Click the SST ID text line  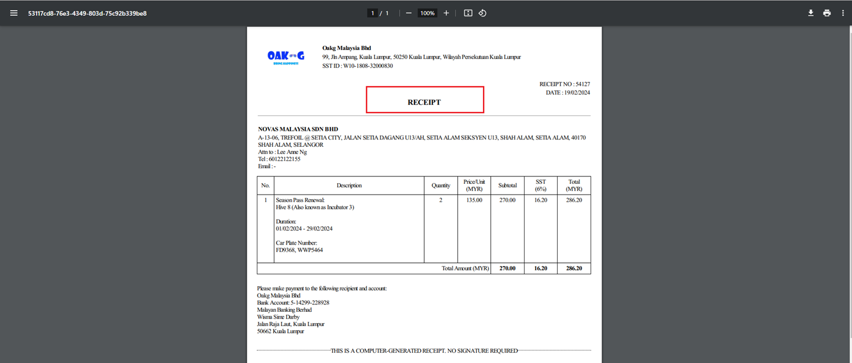click(357, 66)
